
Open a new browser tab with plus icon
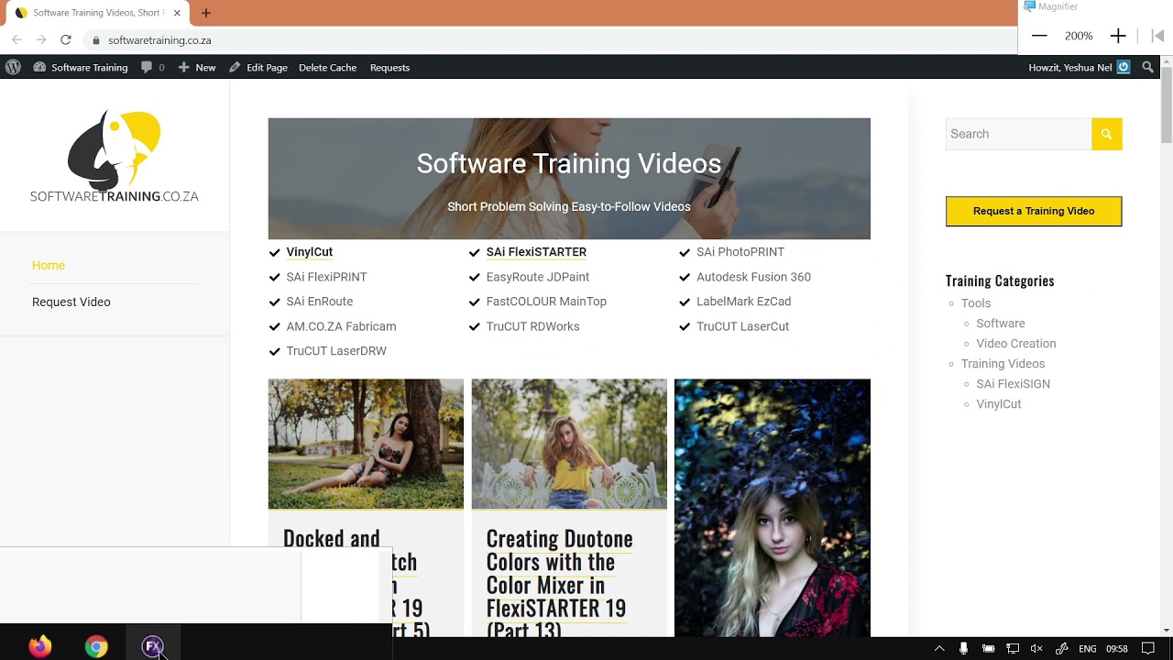(205, 13)
